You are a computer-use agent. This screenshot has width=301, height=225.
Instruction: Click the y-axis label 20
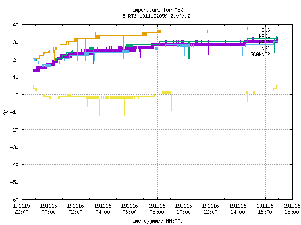[16, 60]
